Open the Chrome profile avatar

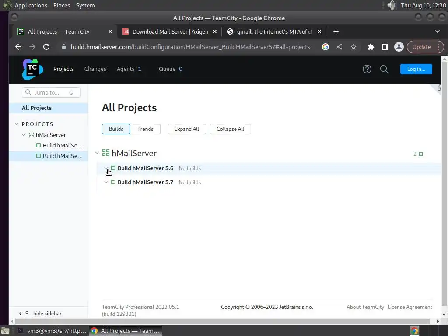tap(399, 47)
